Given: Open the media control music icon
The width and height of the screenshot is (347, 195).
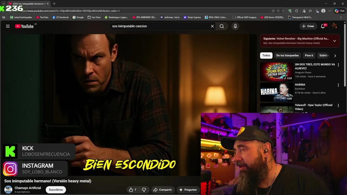Looking at the screenshot, I should 304,11.
